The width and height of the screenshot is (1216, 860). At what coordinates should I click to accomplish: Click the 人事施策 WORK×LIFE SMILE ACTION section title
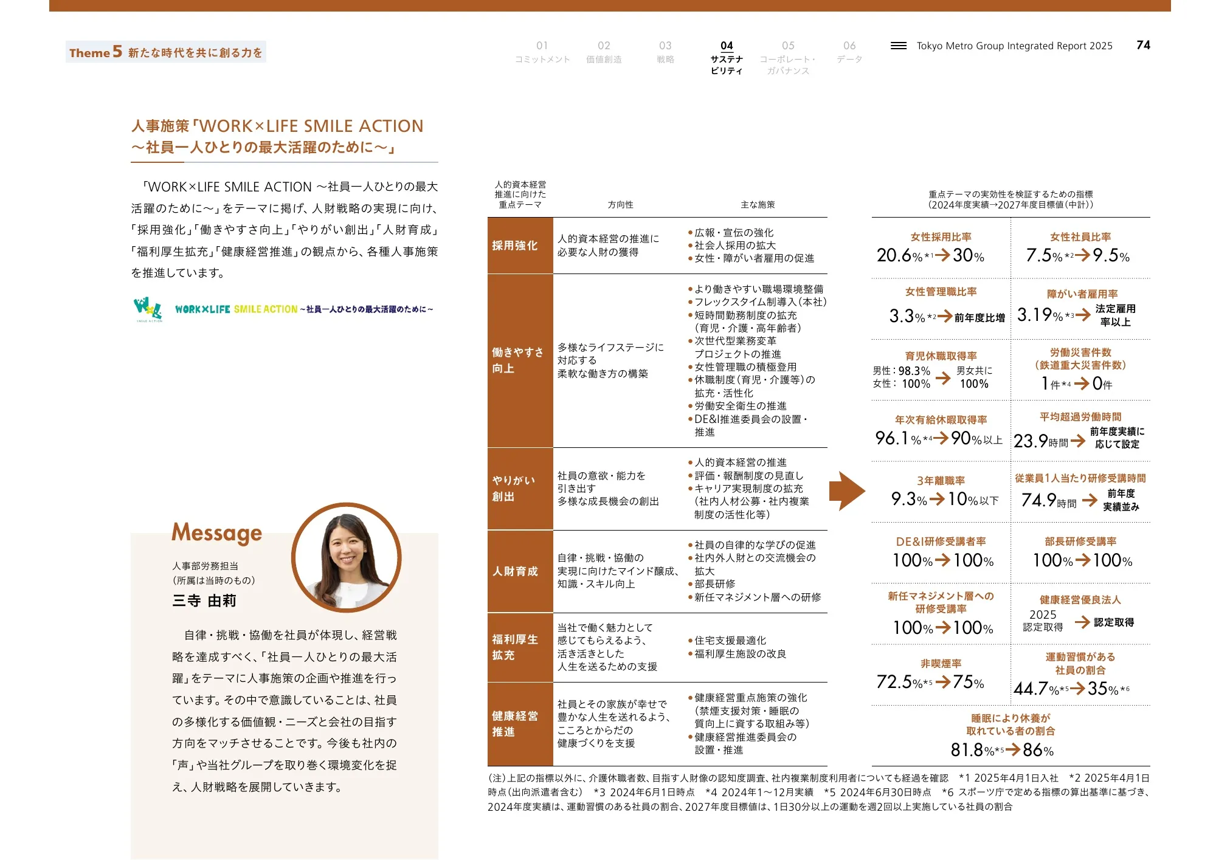[277, 137]
